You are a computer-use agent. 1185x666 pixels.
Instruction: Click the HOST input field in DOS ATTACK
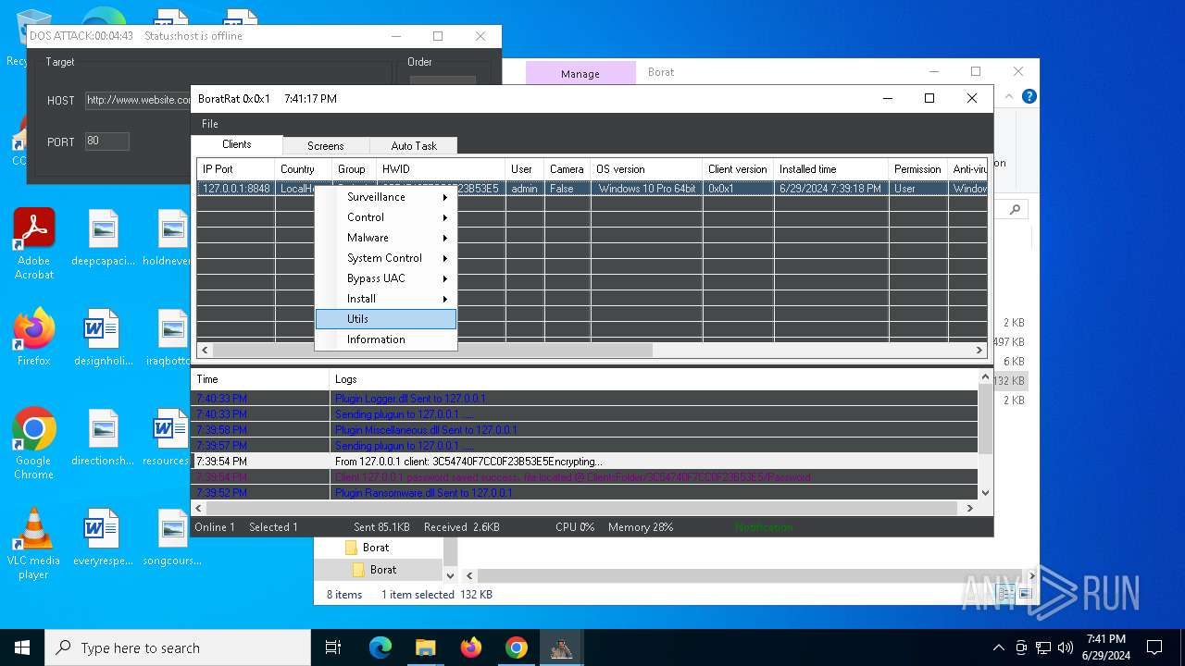click(139, 100)
